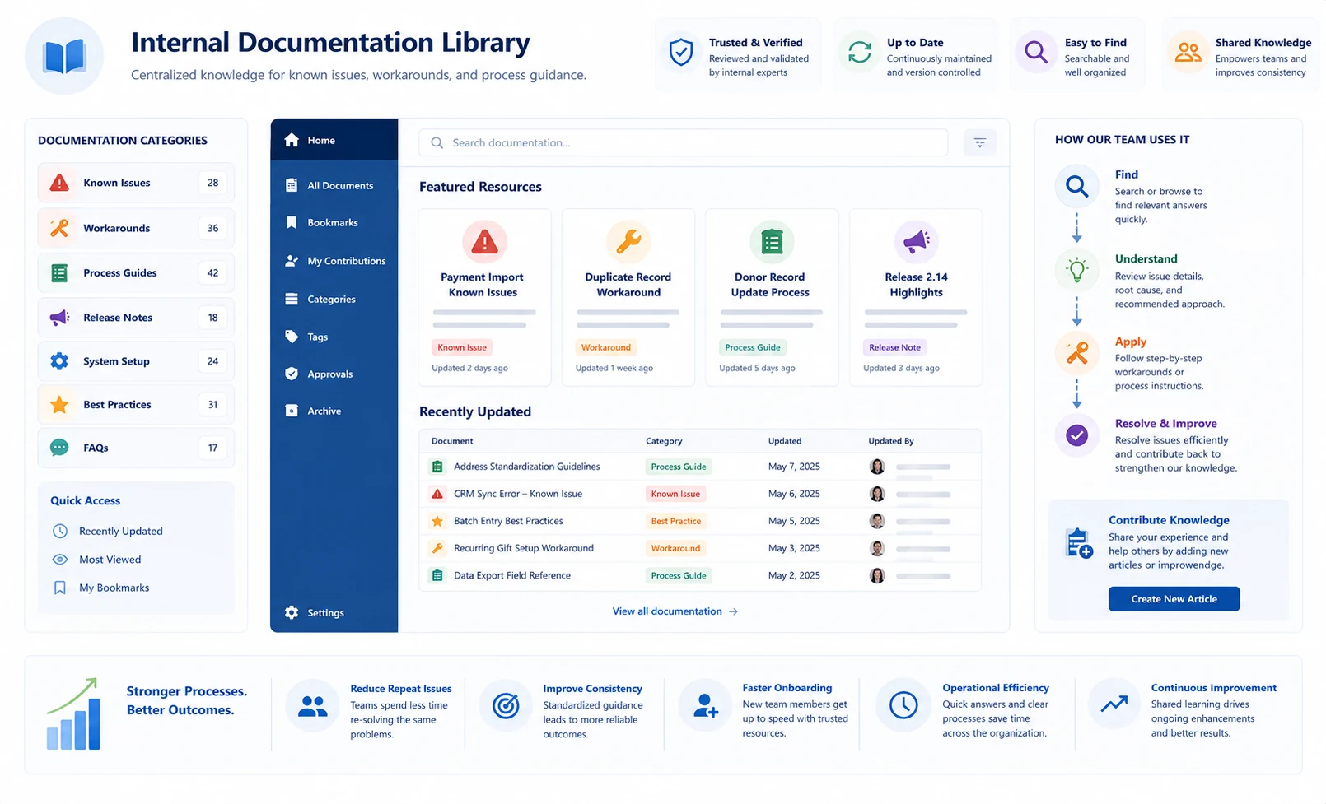Click the Create New Article button
This screenshot has width=1326, height=804.
pyautogui.click(x=1174, y=599)
